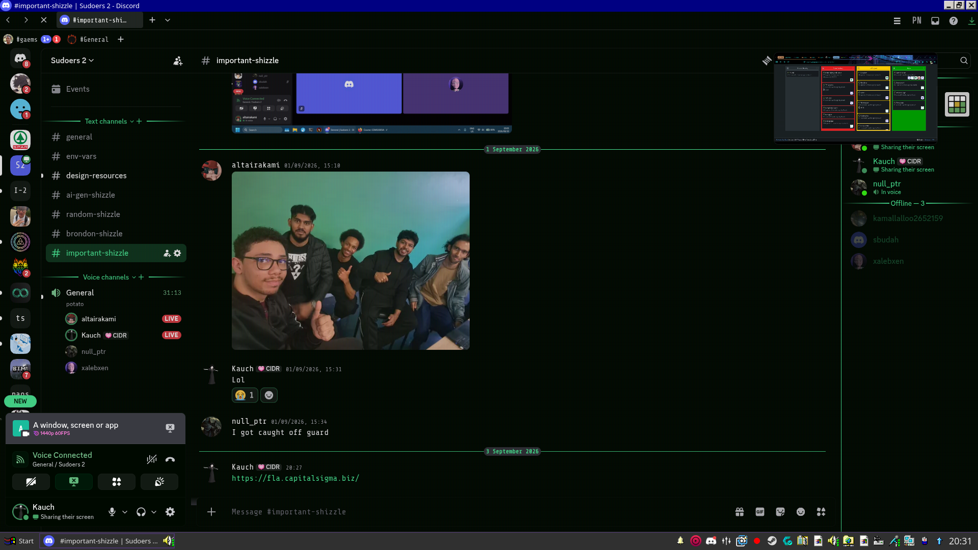The height and width of the screenshot is (550, 978).
Task: Stop sharing your screen
Action: (x=74, y=482)
